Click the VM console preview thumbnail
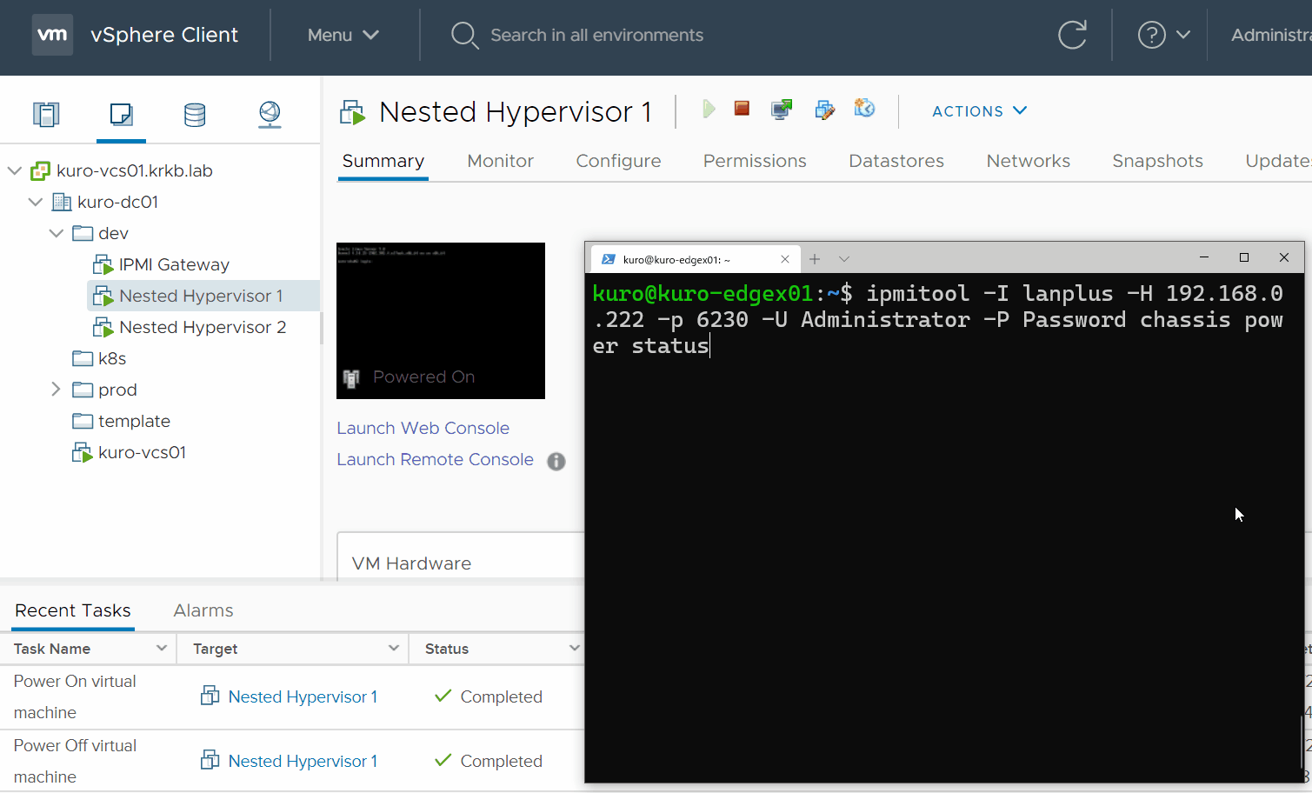Image resolution: width=1312 pixels, height=793 pixels. coord(441,320)
